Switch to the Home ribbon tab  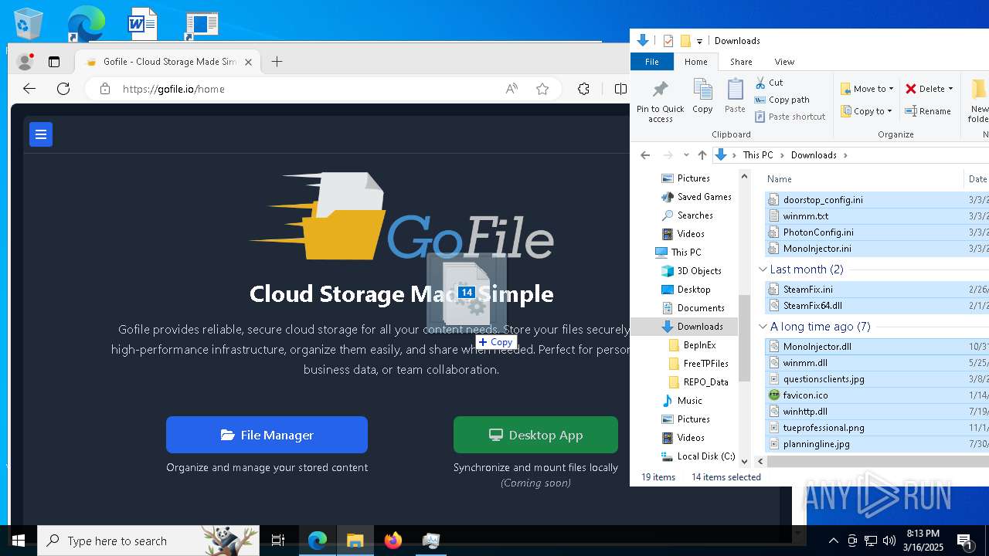pos(695,62)
